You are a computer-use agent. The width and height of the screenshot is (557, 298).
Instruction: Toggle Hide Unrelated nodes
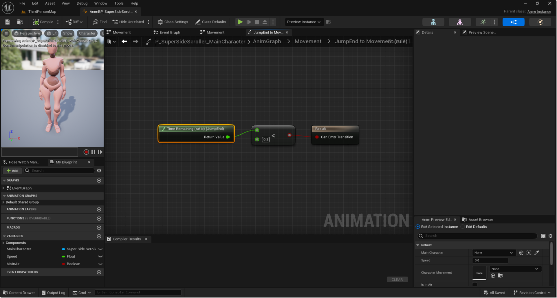(x=128, y=22)
